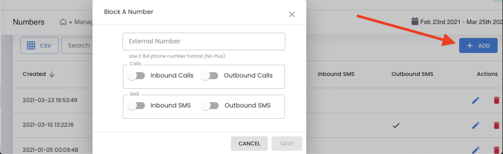Edit the 2021-01-05 00:09:48 row

[475, 150]
